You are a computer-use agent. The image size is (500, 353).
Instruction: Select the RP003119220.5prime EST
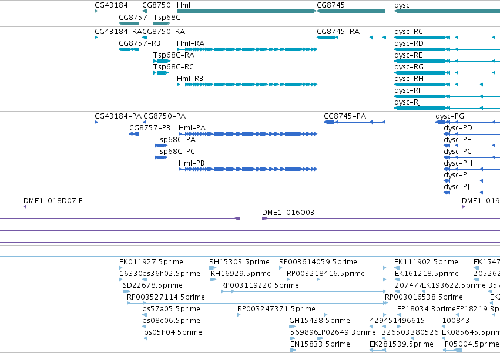pos(304,291)
